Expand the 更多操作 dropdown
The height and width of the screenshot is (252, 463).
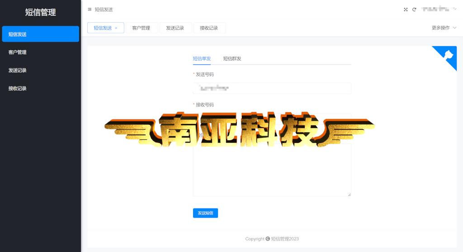pyautogui.click(x=444, y=28)
